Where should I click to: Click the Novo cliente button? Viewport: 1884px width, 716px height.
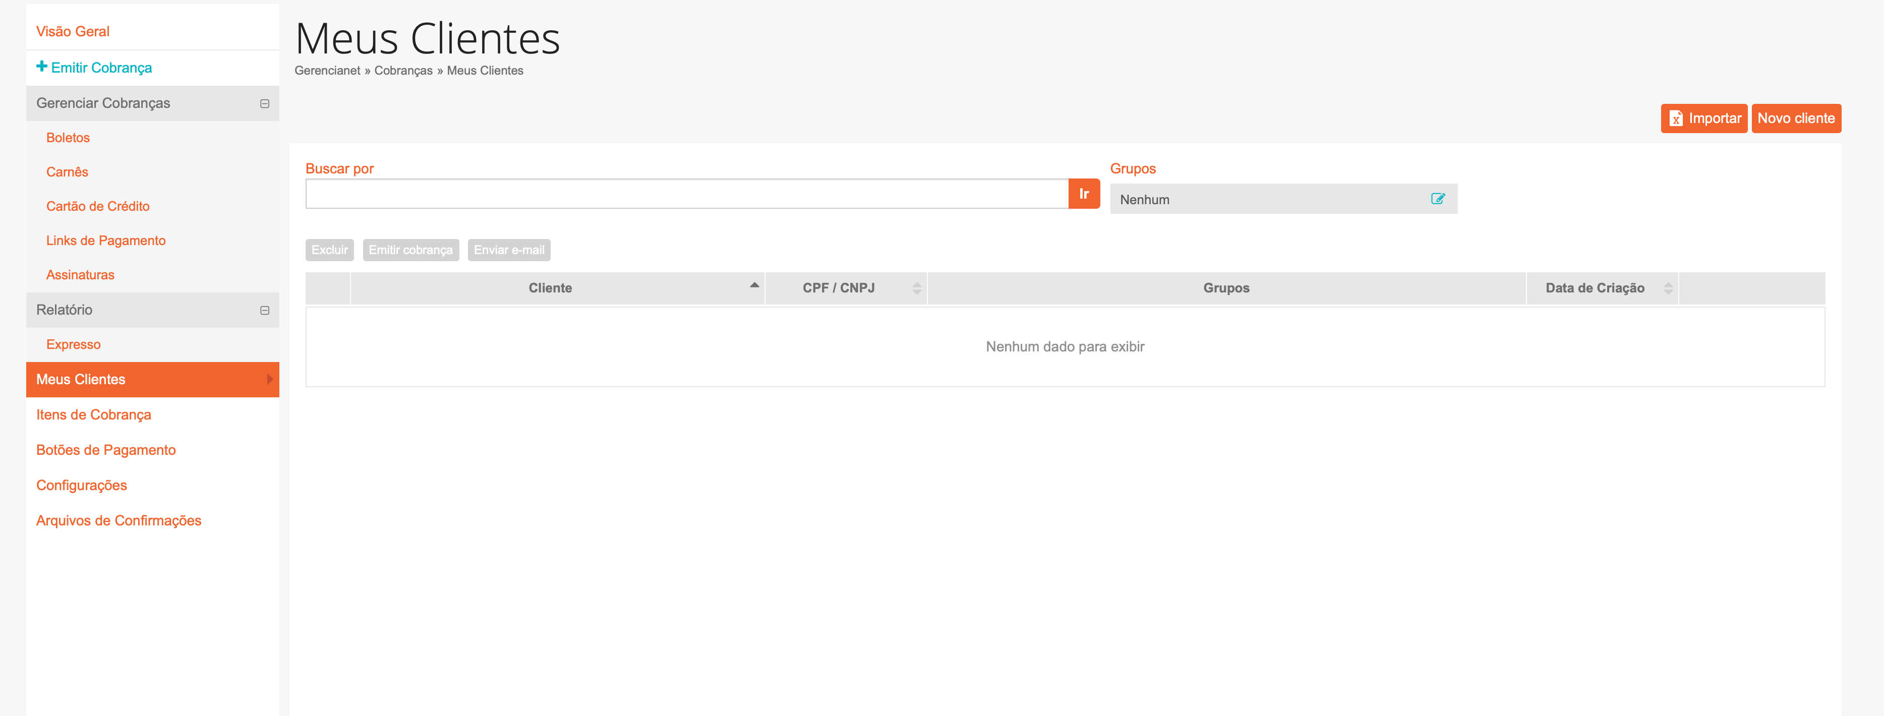point(1796,118)
